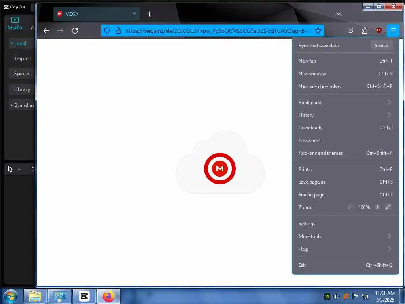This screenshot has height=304, width=405.
Task: Open Library in CapCut sidebar
Action: (22, 89)
